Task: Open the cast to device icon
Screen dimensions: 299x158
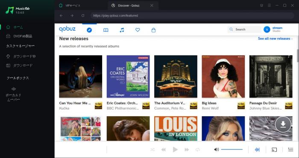Action: tap(274, 149)
